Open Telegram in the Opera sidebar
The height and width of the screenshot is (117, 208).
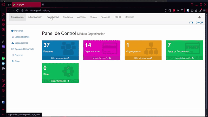coord(3,63)
